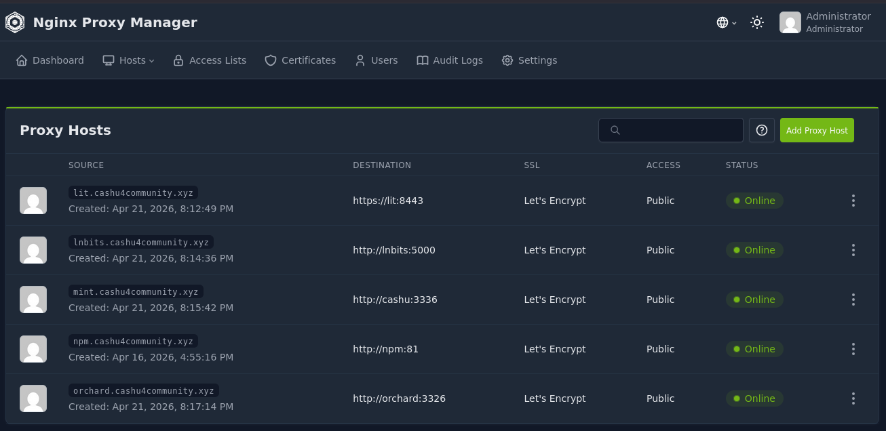Click destination https://lit:8443
Image resolution: width=886 pixels, height=431 pixels.
point(388,201)
